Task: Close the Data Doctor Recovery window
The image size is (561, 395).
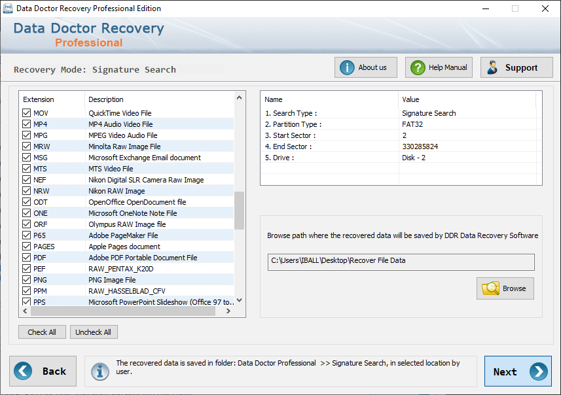Action: (x=545, y=9)
